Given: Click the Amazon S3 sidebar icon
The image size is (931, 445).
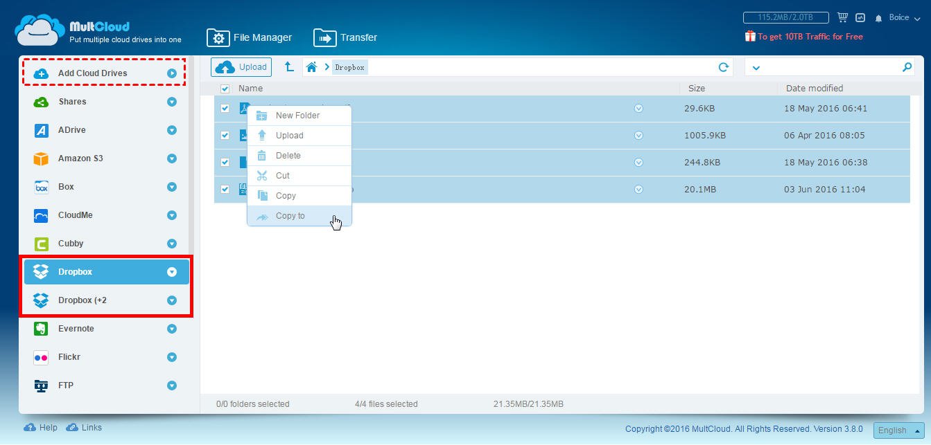Looking at the screenshot, I should tap(41, 158).
